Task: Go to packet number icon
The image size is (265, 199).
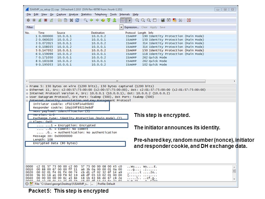Action: point(103,20)
